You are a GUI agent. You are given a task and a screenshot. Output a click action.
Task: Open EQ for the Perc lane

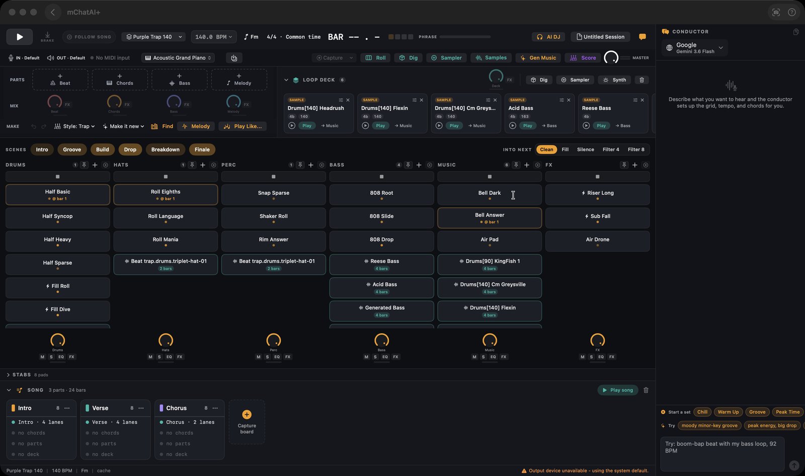[x=277, y=357]
